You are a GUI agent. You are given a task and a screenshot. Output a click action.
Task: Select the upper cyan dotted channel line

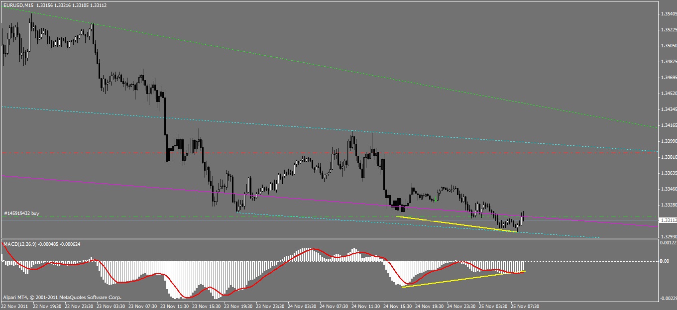(x=329, y=128)
